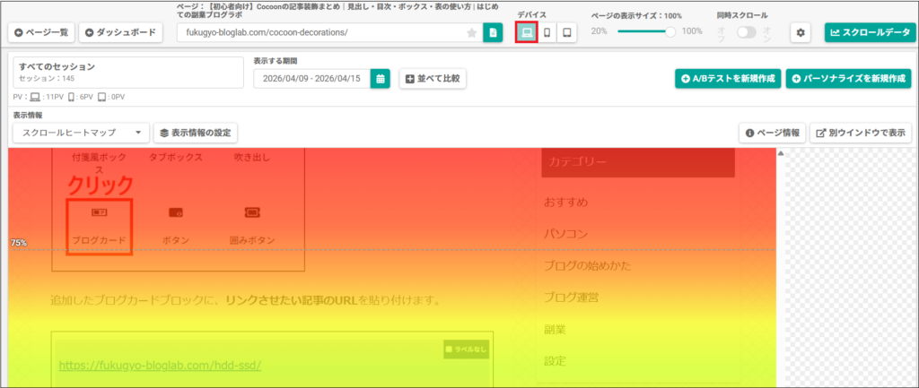The height and width of the screenshot is (388, 919).
Task: Open the calendar date picker icon
Action: 380,79
